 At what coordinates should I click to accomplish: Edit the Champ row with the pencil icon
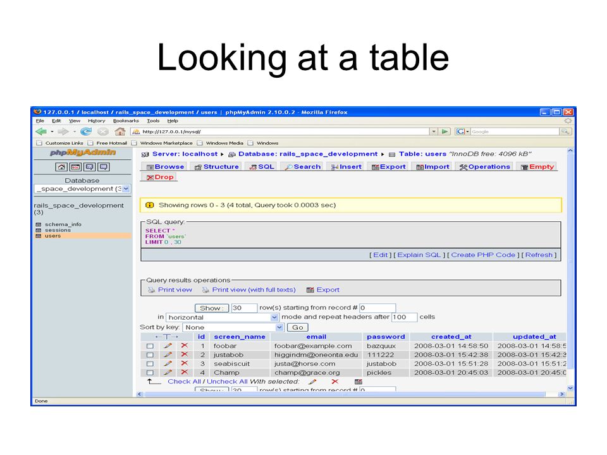pos(168,372)
